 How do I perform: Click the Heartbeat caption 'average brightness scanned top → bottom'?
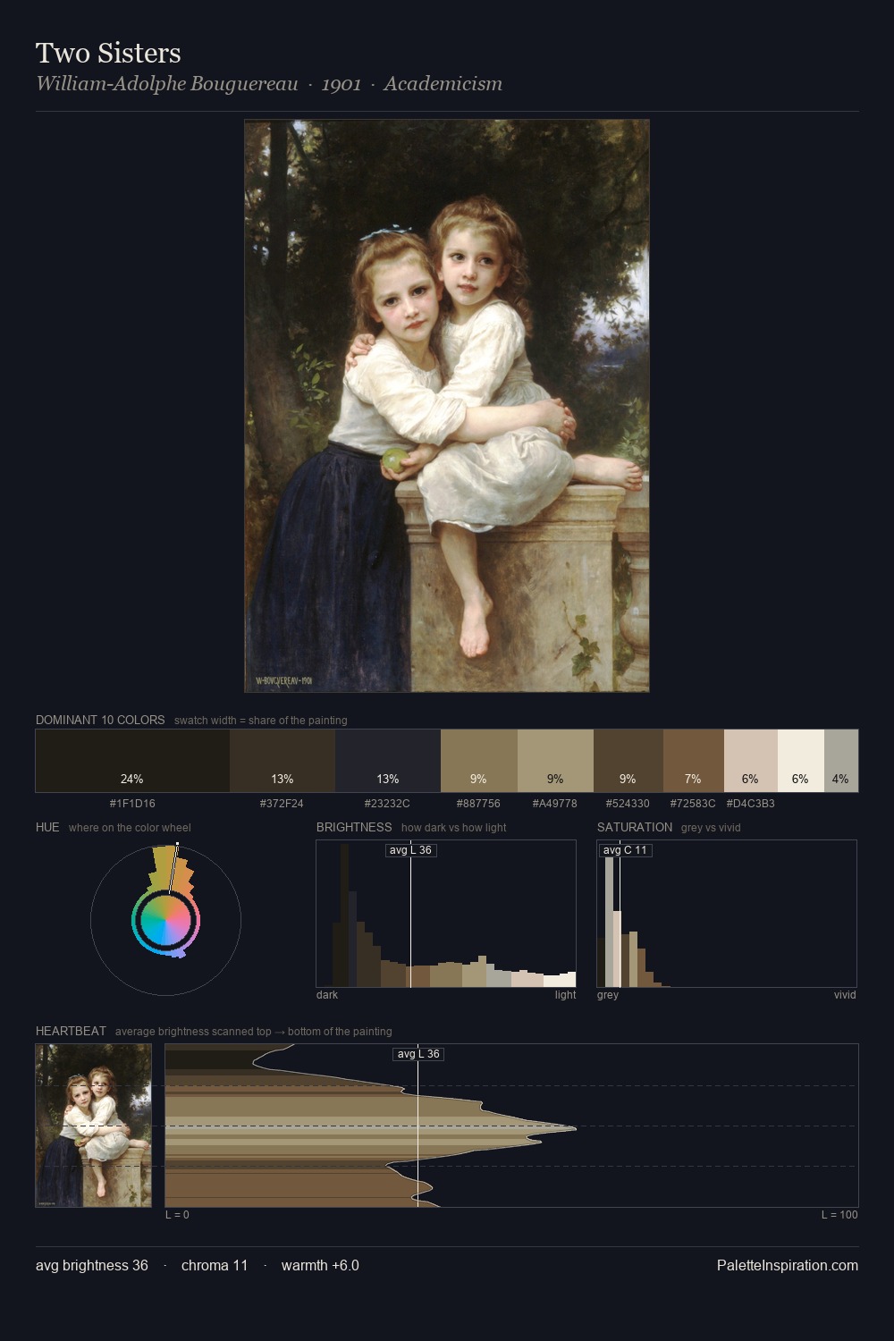point(254,1032)
